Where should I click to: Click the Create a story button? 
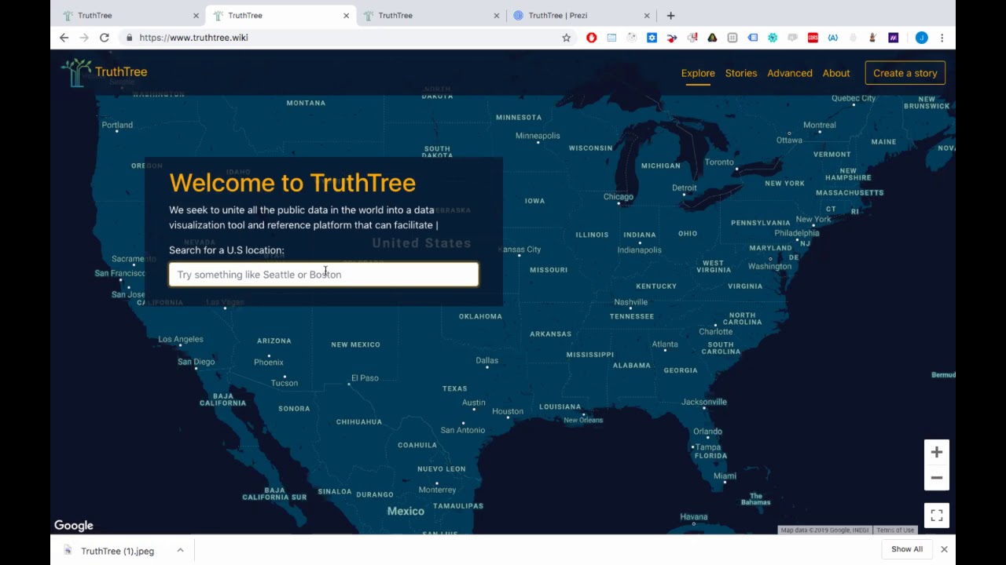[905, 73]
